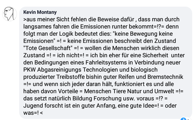193x120 pixels.
Task: Open Kevin Montany's profile picture avatar
Action: tap(10, 14)
